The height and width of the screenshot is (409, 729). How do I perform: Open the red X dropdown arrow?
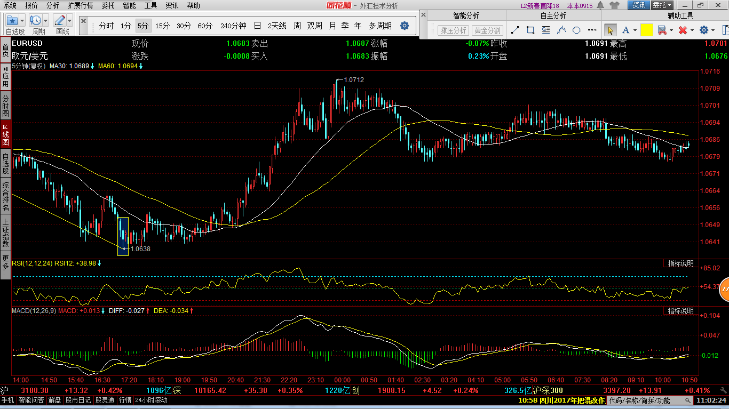[692, 30]
